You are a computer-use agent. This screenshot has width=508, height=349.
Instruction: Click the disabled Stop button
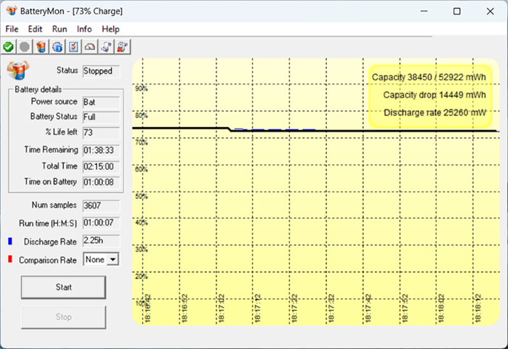(x=63, y=317)
